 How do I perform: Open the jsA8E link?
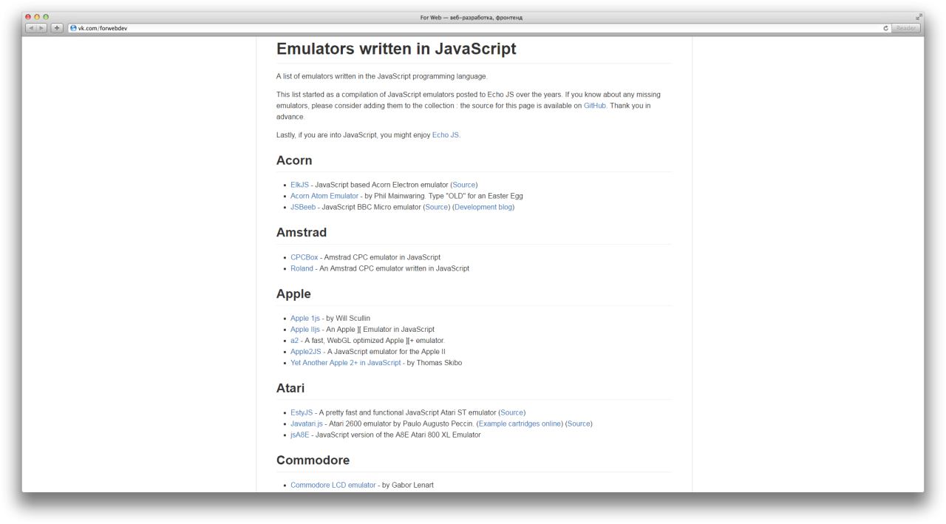[x=300, y=435]
